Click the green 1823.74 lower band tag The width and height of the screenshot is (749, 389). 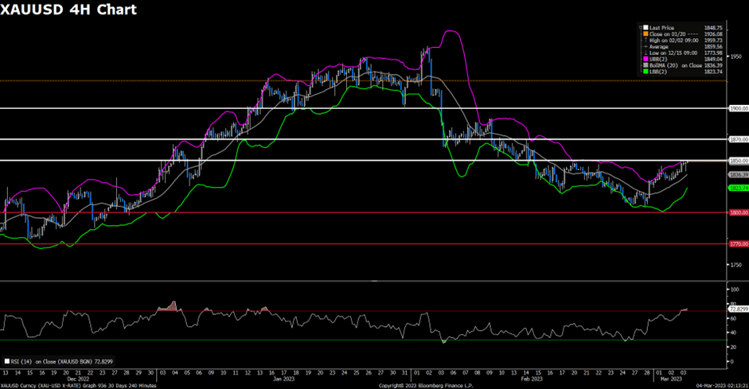739,187
